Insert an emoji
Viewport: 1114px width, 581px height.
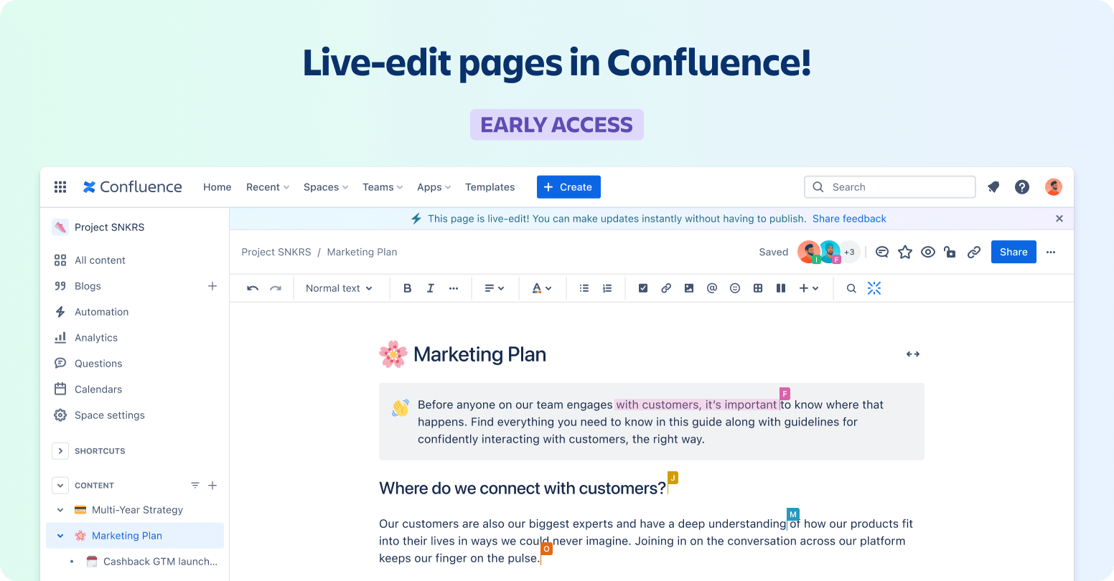[x=735, y=288]
